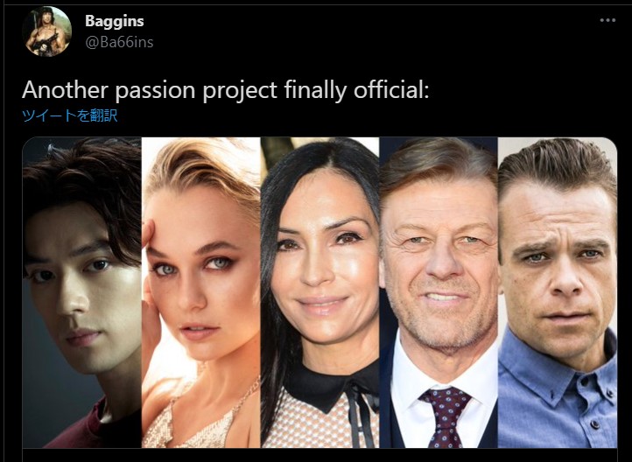
Task: Click the burgundy polka-dot tie in the photo
Action: [445, 415]
